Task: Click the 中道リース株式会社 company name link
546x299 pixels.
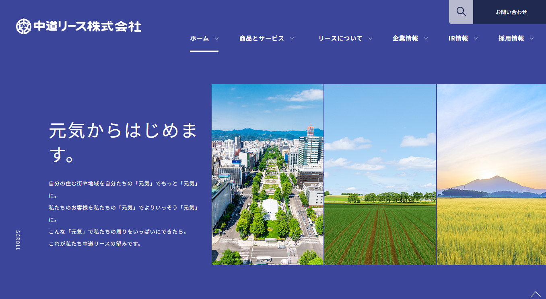Action: pyautogui.click(x=87, y=26)
